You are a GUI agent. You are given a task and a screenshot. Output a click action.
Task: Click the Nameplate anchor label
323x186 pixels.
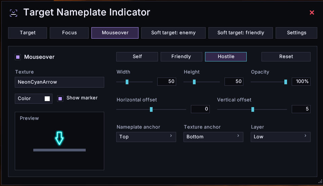click(x=138, y=127)
